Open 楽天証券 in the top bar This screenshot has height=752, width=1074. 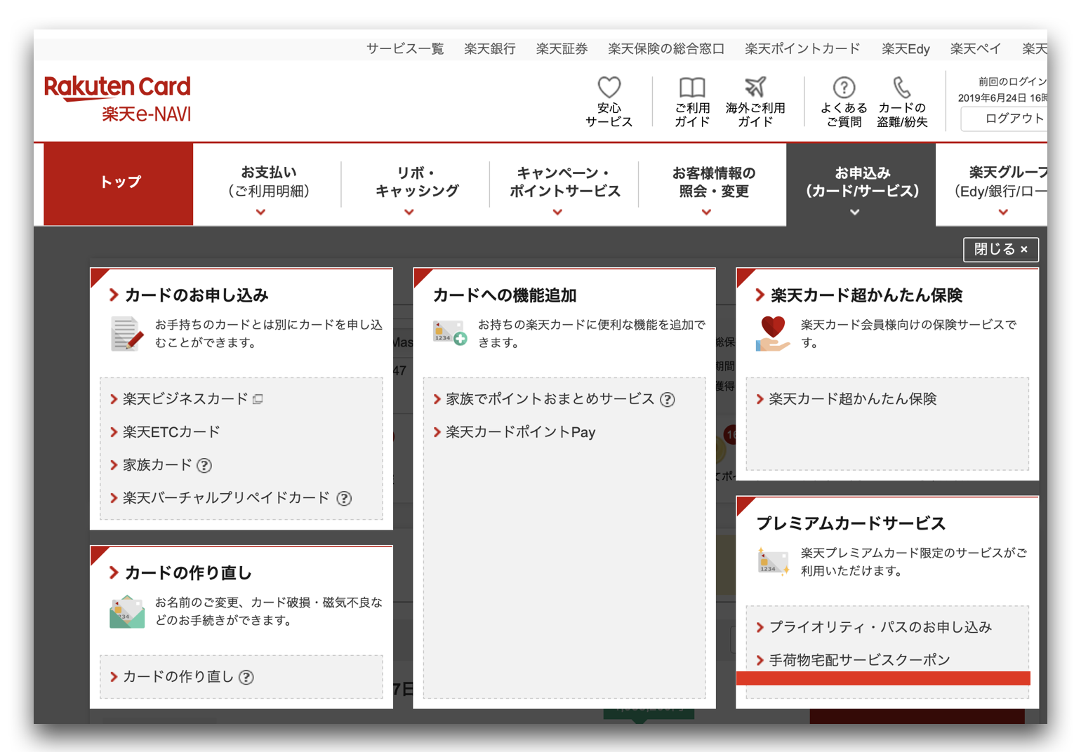point(562,48)
